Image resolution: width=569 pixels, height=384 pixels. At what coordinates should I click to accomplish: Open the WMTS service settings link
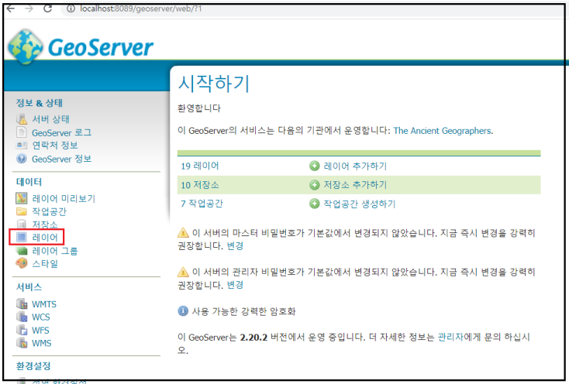(44, 304)
